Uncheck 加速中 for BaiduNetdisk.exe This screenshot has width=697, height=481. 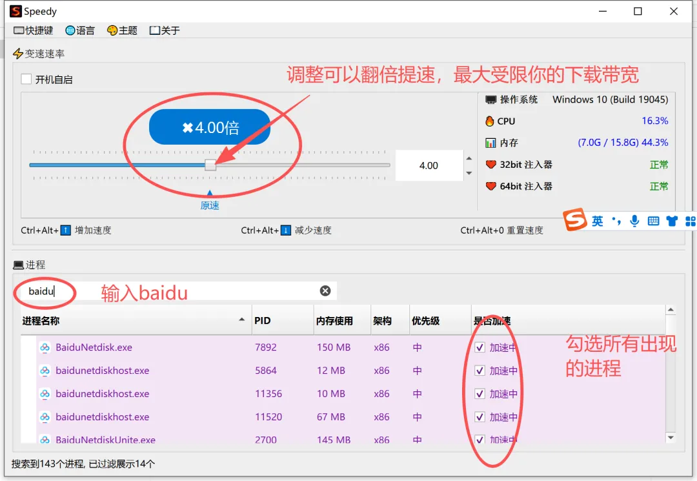click(x=480, y=347)
